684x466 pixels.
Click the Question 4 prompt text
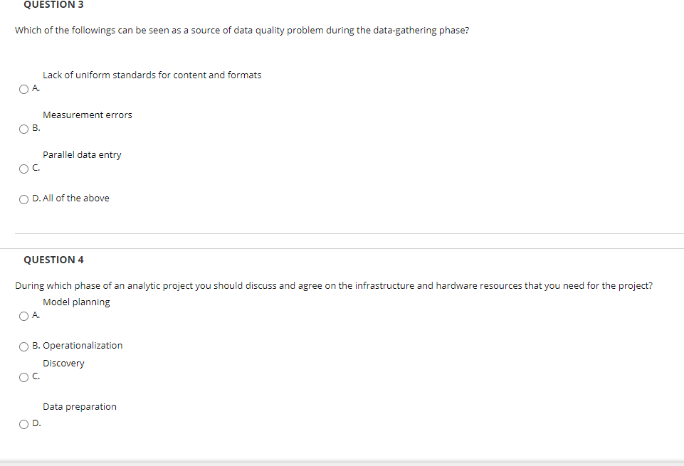tap(335, 285)
